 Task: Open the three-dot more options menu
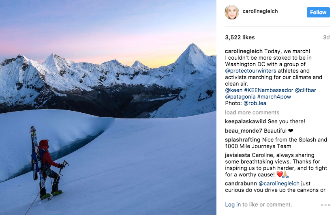[x=325, y=205]
